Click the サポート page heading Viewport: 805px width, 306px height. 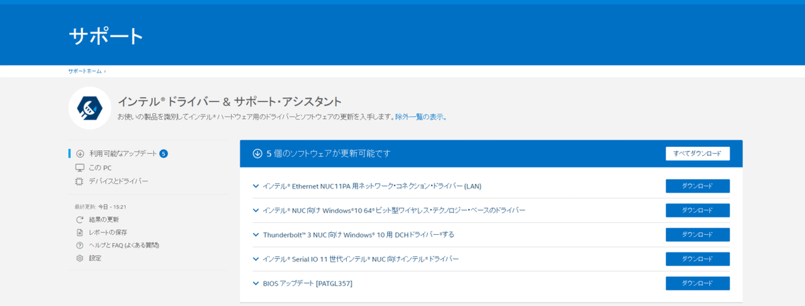[106, 36]
